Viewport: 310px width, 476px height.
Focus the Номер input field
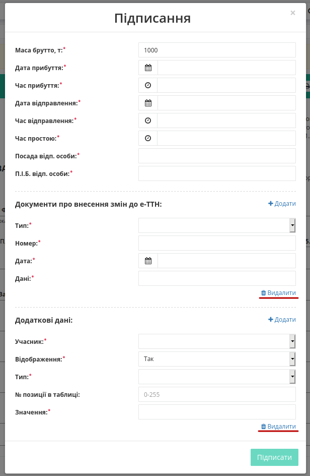(x=217, y=243)
